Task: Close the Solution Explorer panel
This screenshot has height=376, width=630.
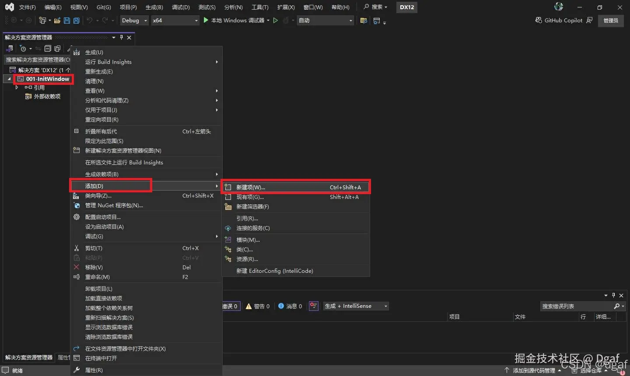Action: tap(129, 38)
